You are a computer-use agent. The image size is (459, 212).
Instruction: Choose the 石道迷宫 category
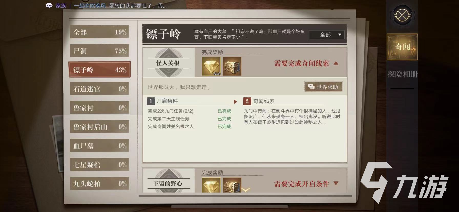click(x=99, y=89)
